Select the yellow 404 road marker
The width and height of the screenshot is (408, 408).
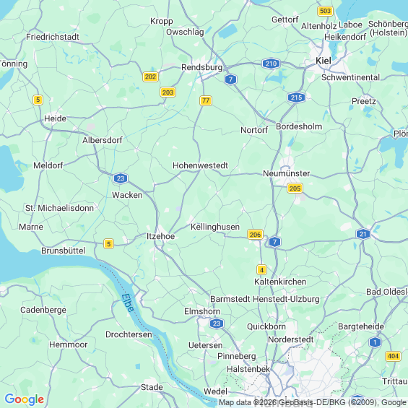393,356
